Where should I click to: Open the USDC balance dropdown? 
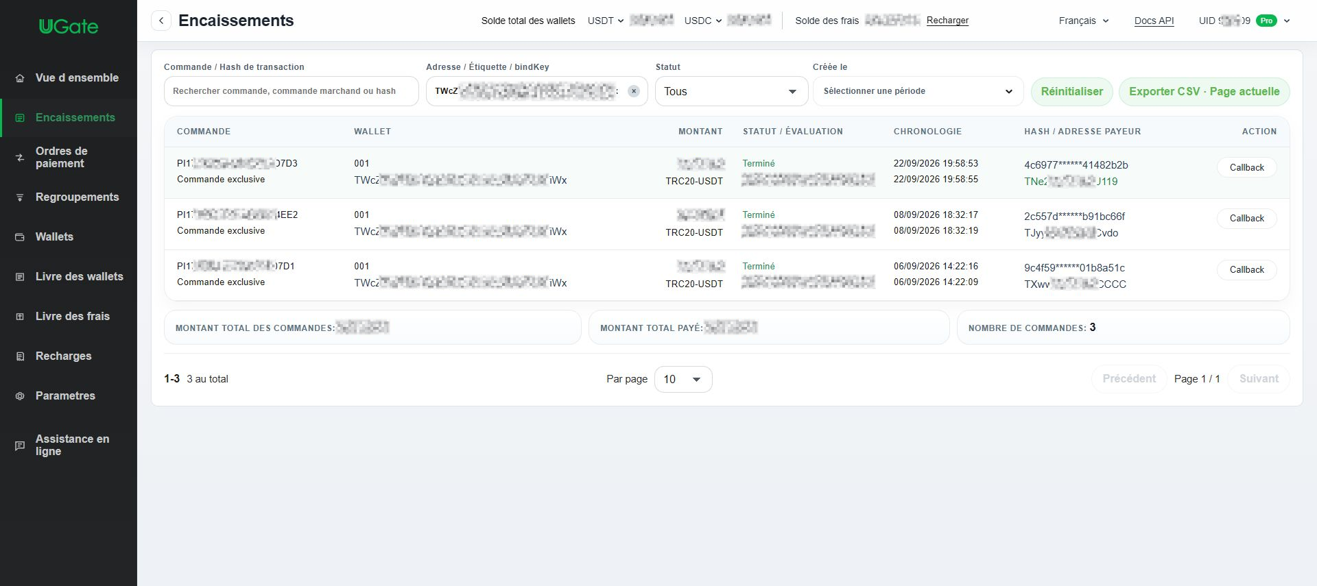point(703,21)
